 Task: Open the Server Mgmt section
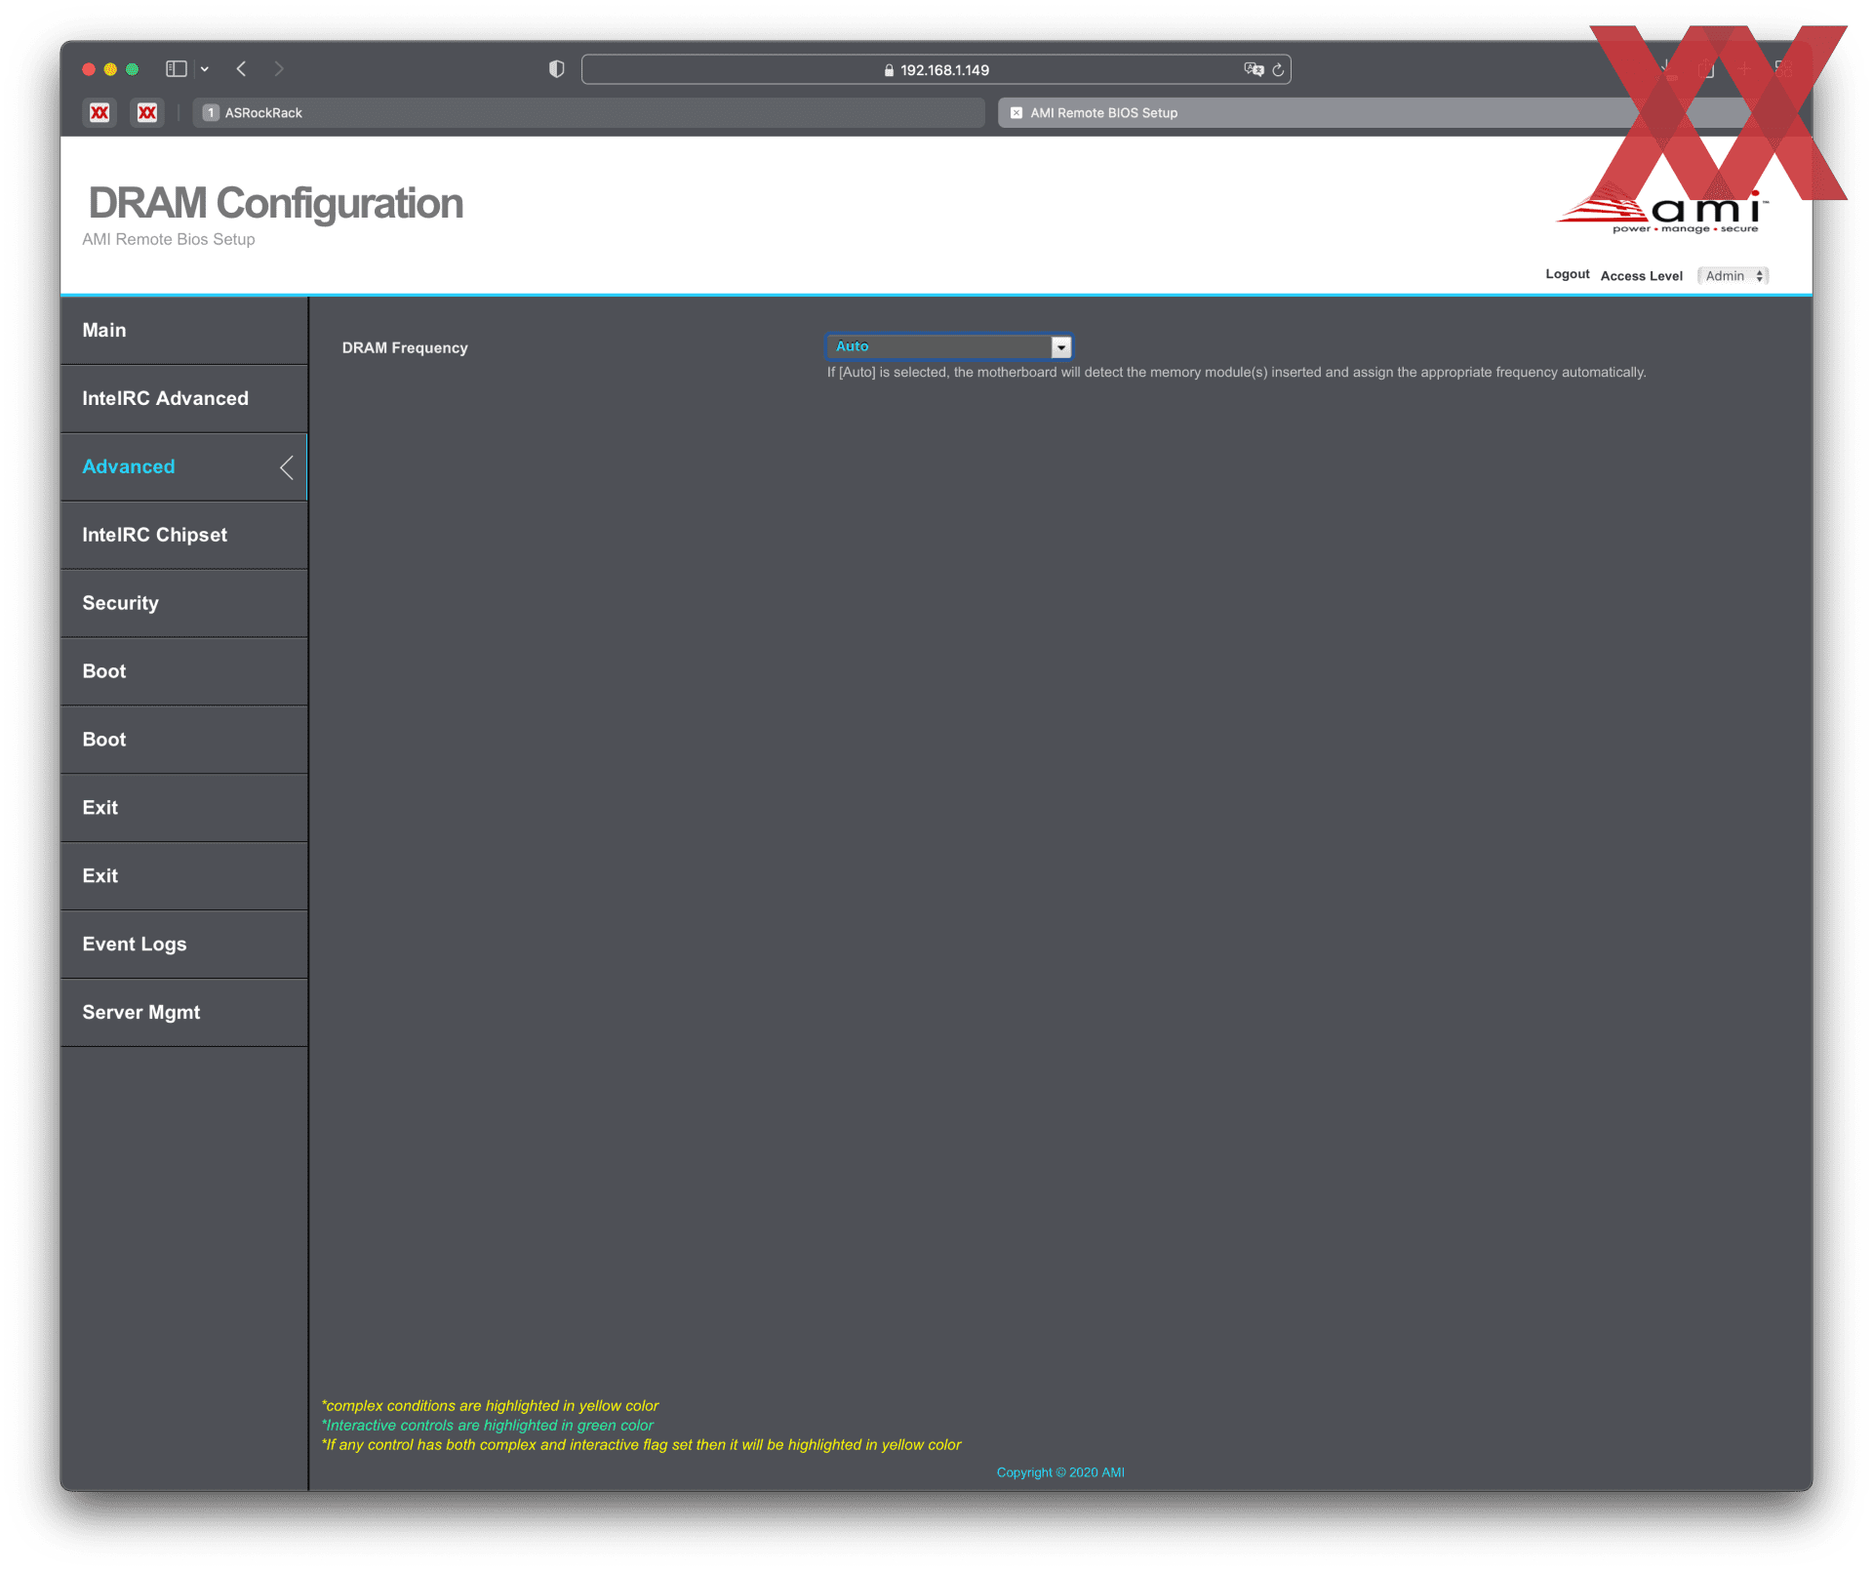click(x=184, y=1013)
